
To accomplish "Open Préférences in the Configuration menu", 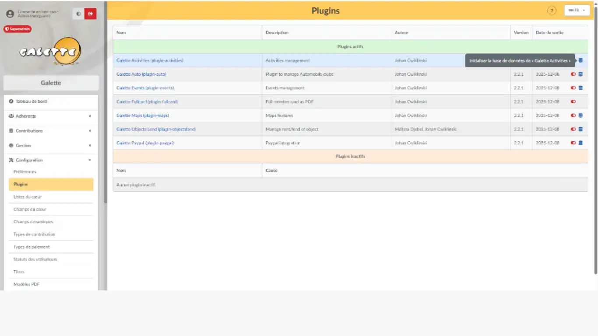I will click(25, 172).
